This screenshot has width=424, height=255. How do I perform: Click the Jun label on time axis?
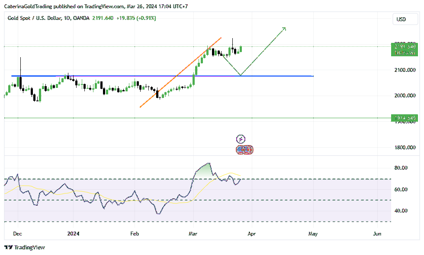point(377,234)
